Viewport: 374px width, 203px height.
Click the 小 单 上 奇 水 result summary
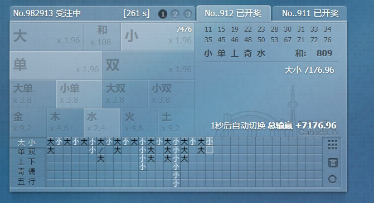(235, 53)
